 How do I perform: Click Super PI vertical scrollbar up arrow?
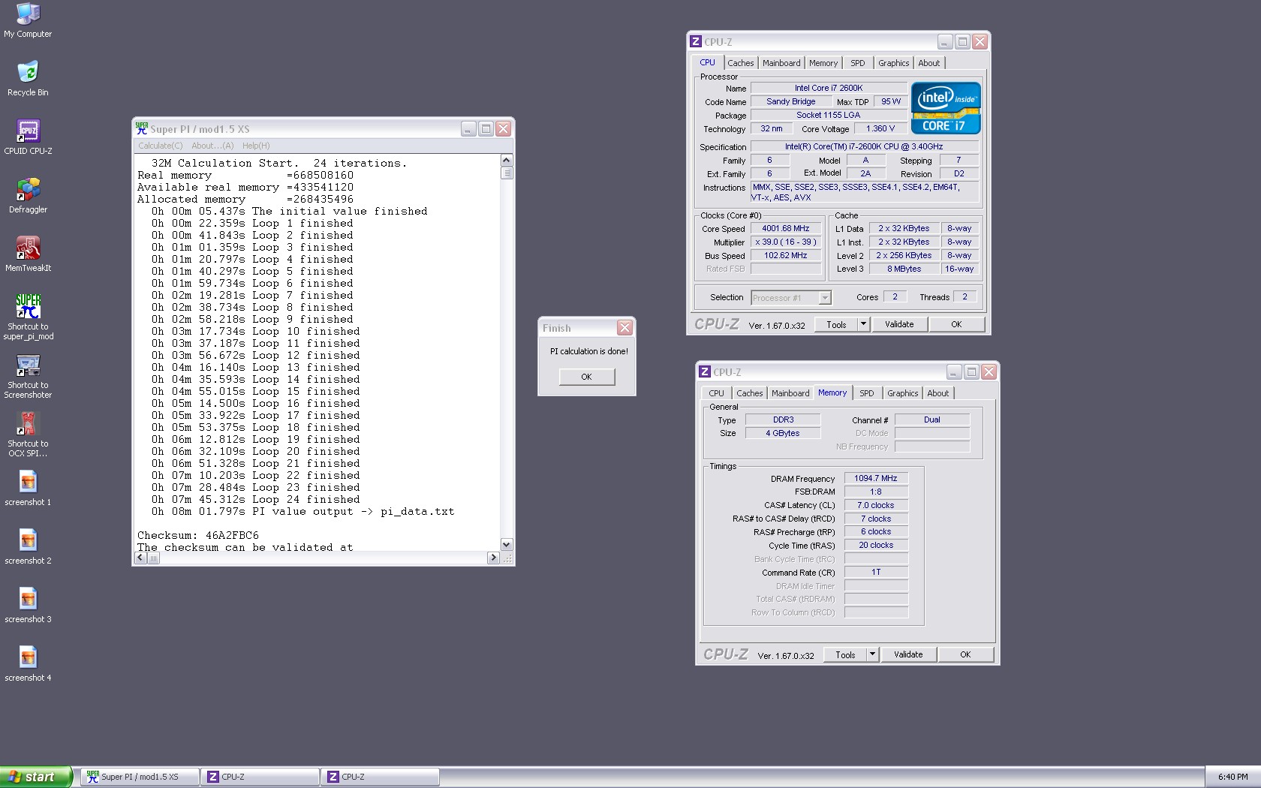507,160
